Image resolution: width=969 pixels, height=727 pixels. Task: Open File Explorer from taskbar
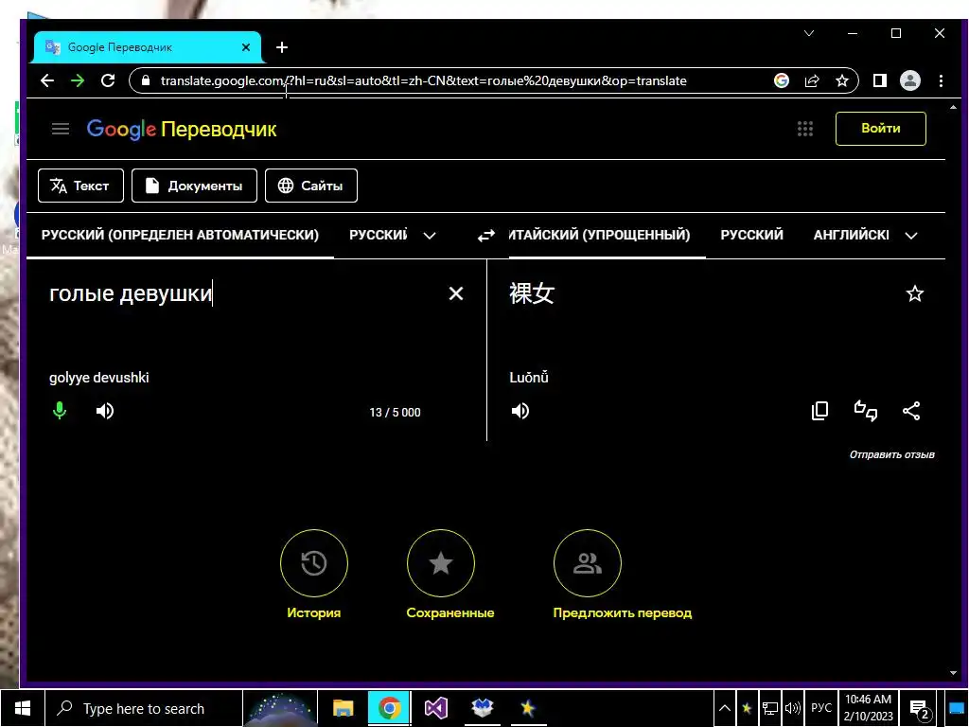[343, 708]
